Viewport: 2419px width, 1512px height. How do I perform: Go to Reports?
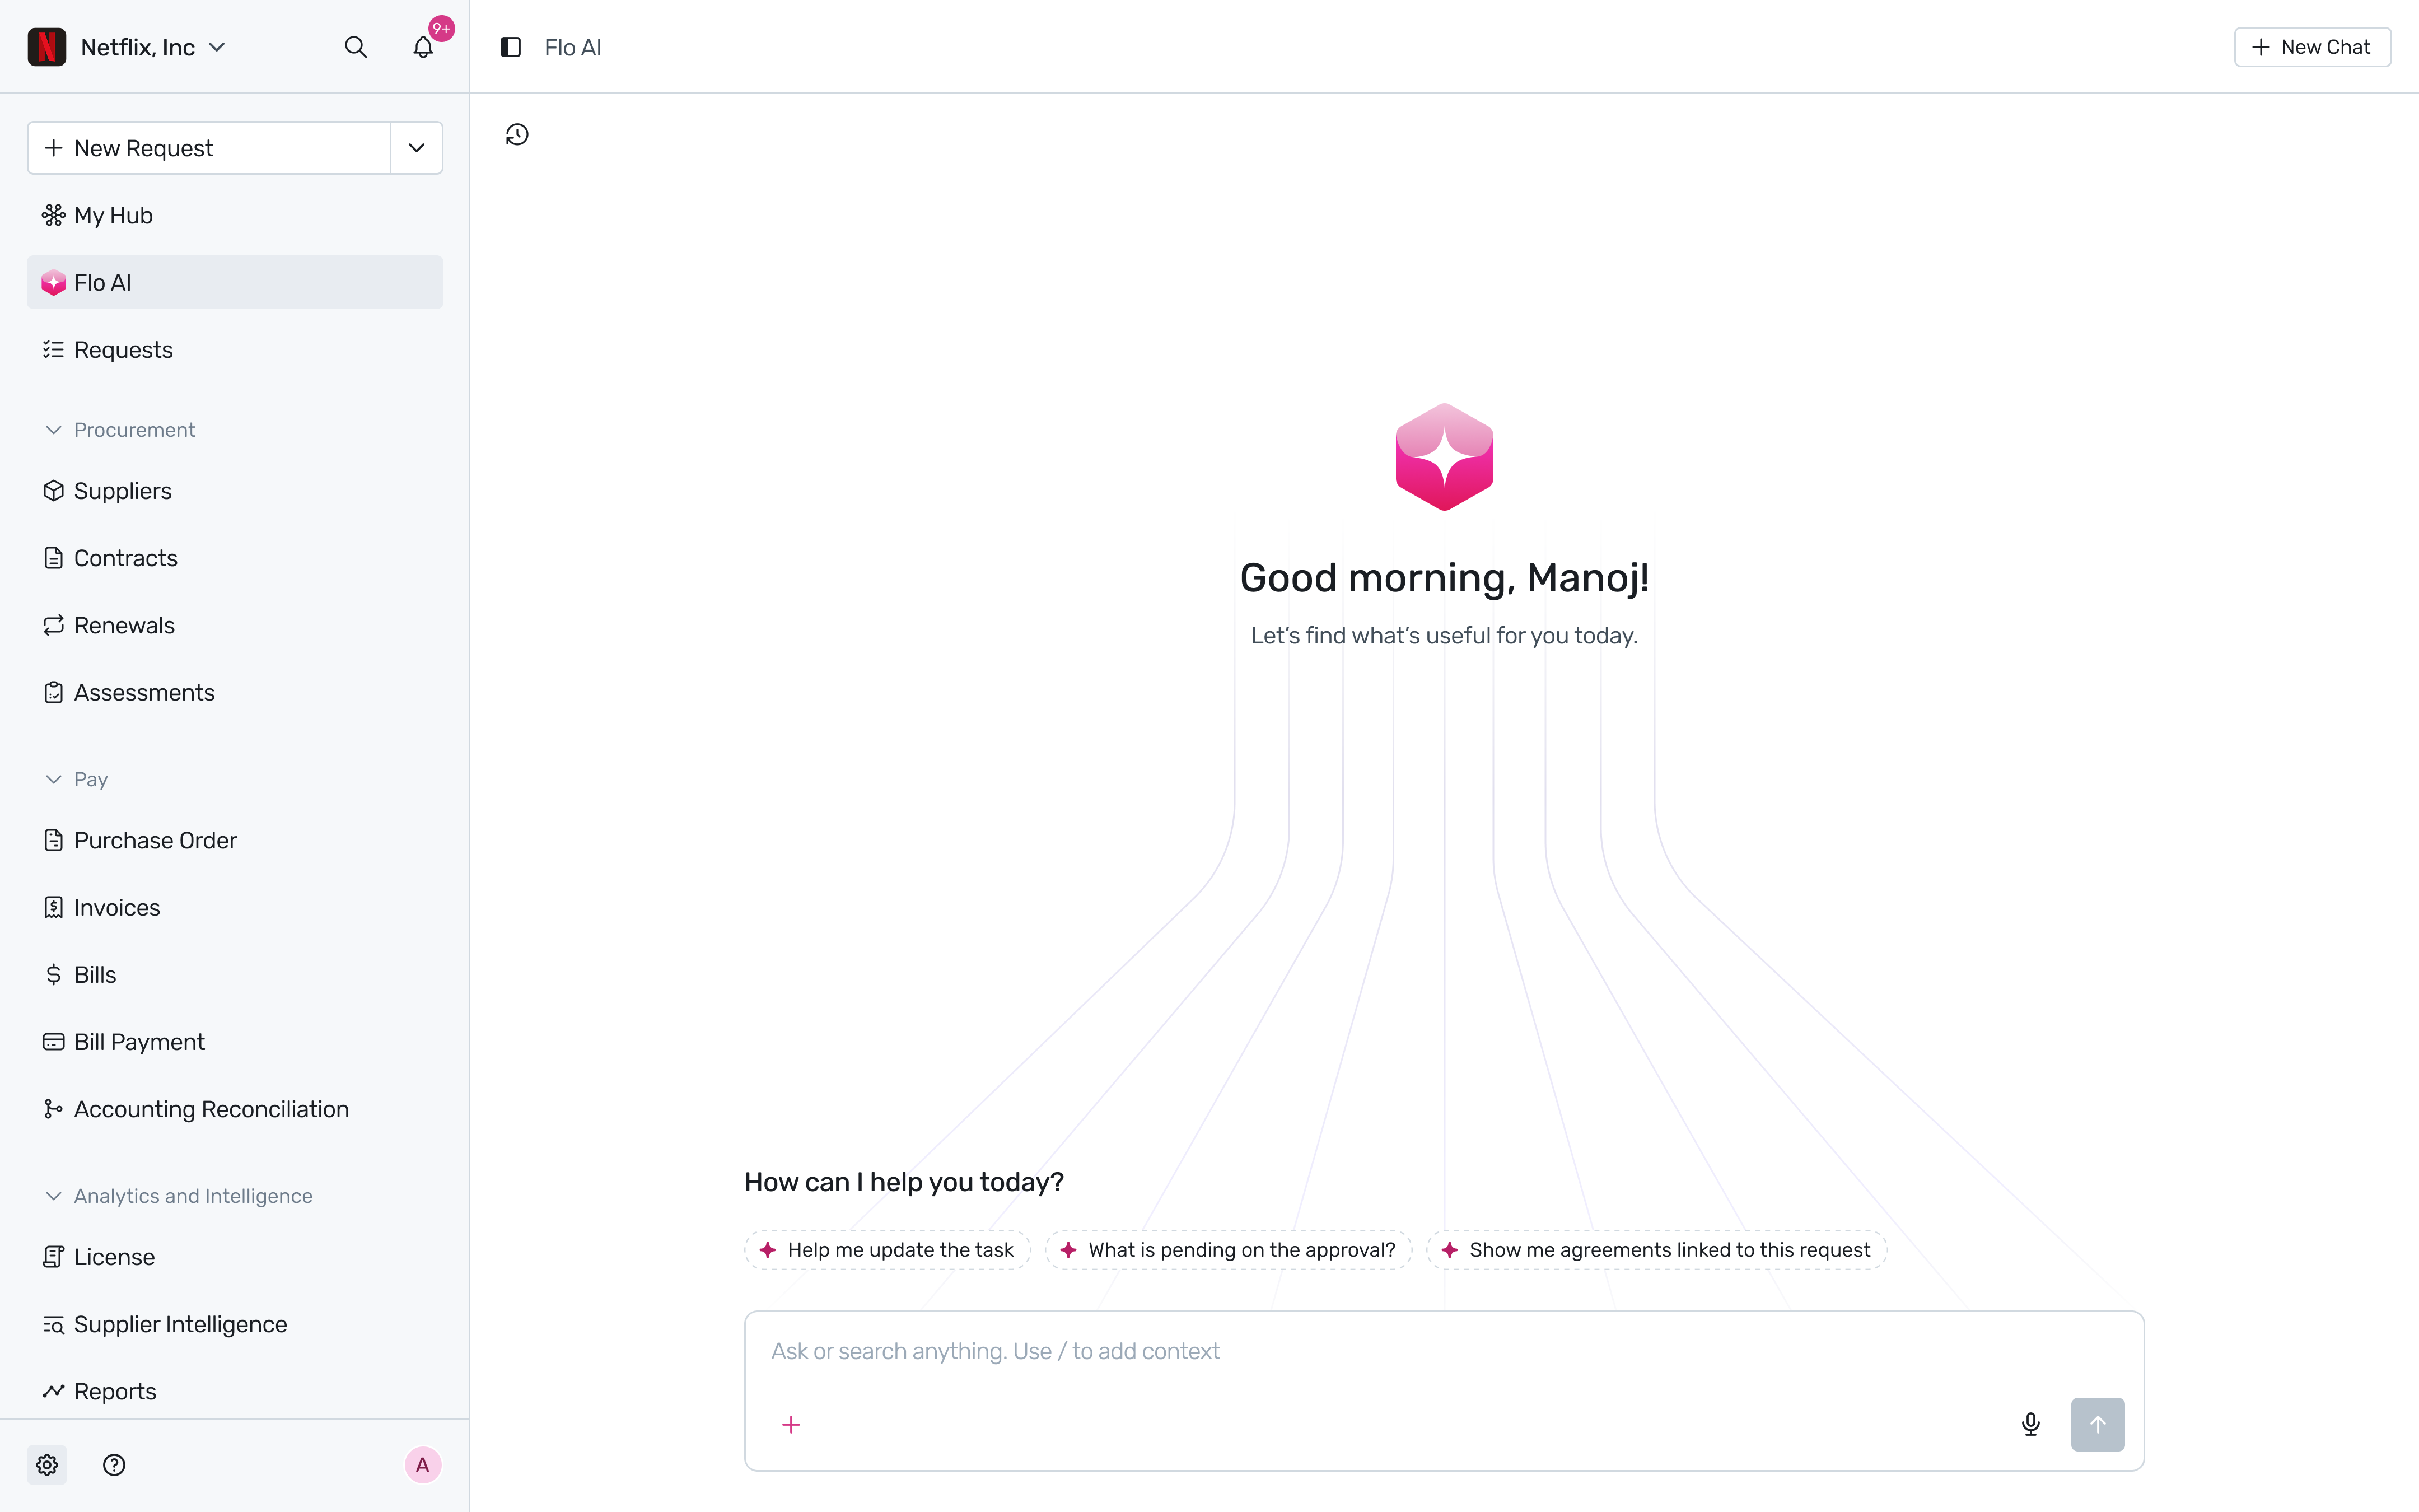pyautogui.click(x=235, y=1391)
